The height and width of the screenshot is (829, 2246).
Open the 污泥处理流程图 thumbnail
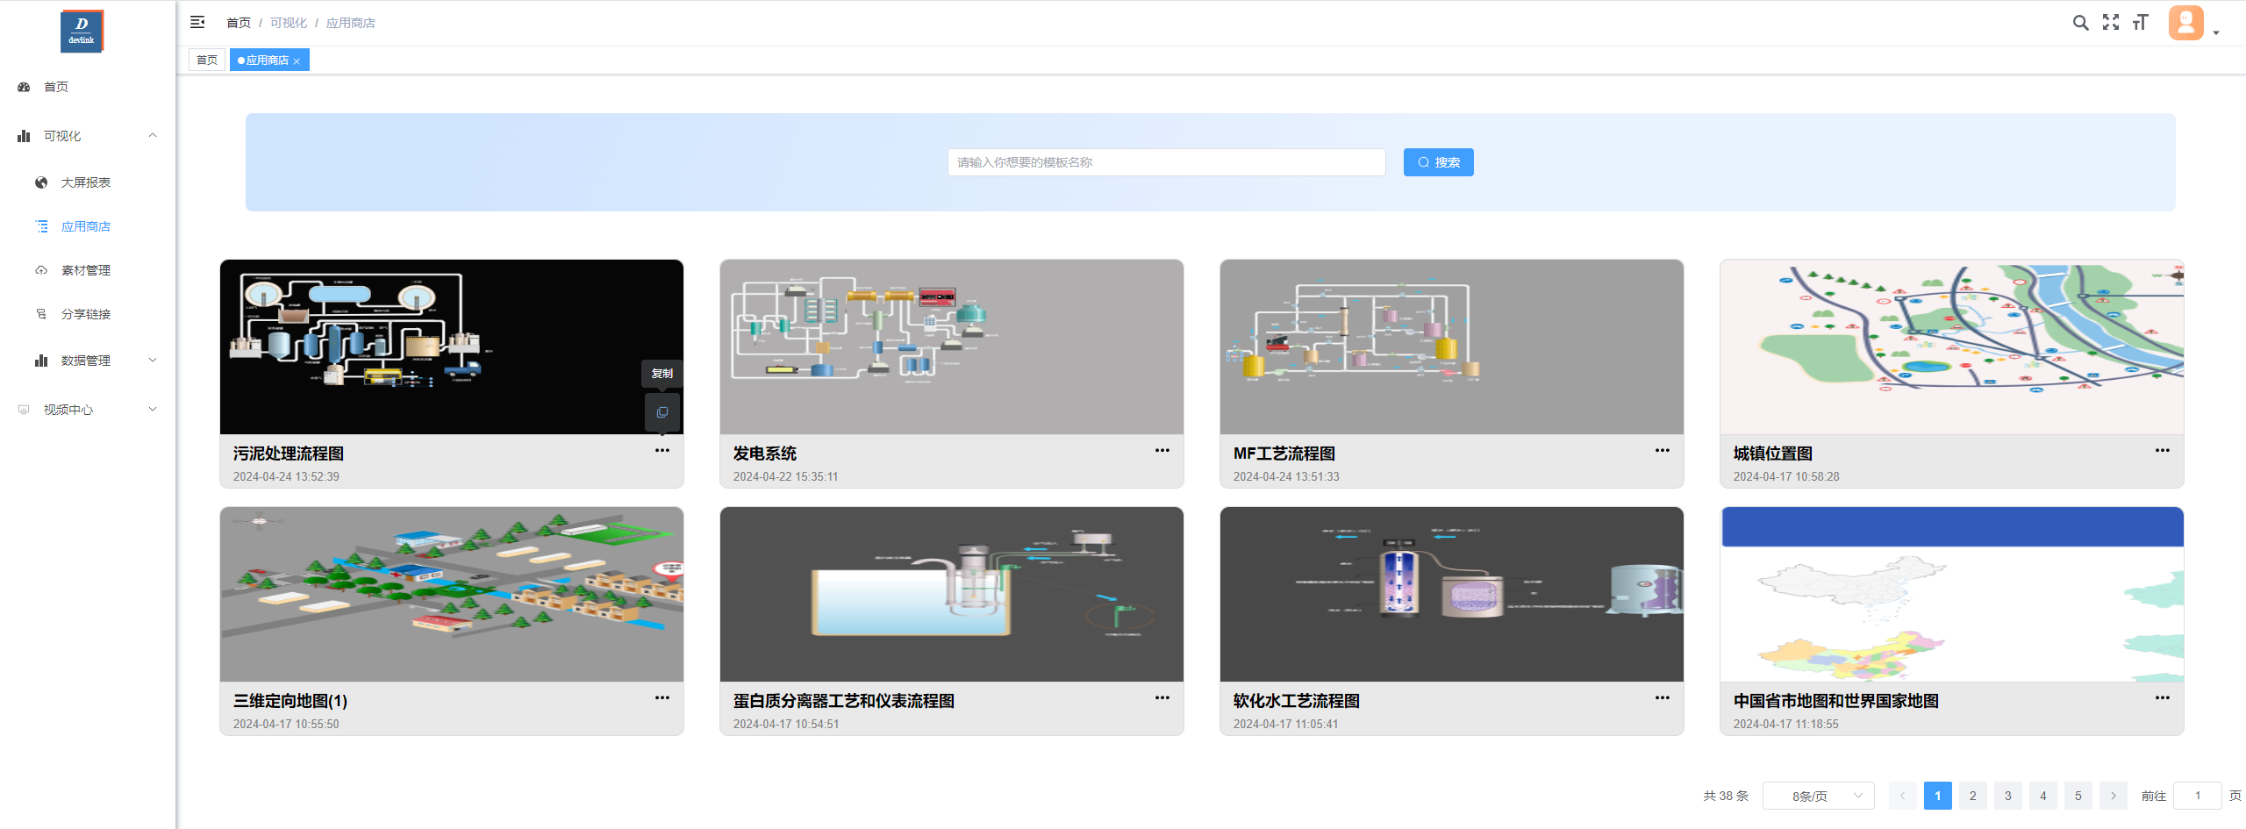click(451, 347)
